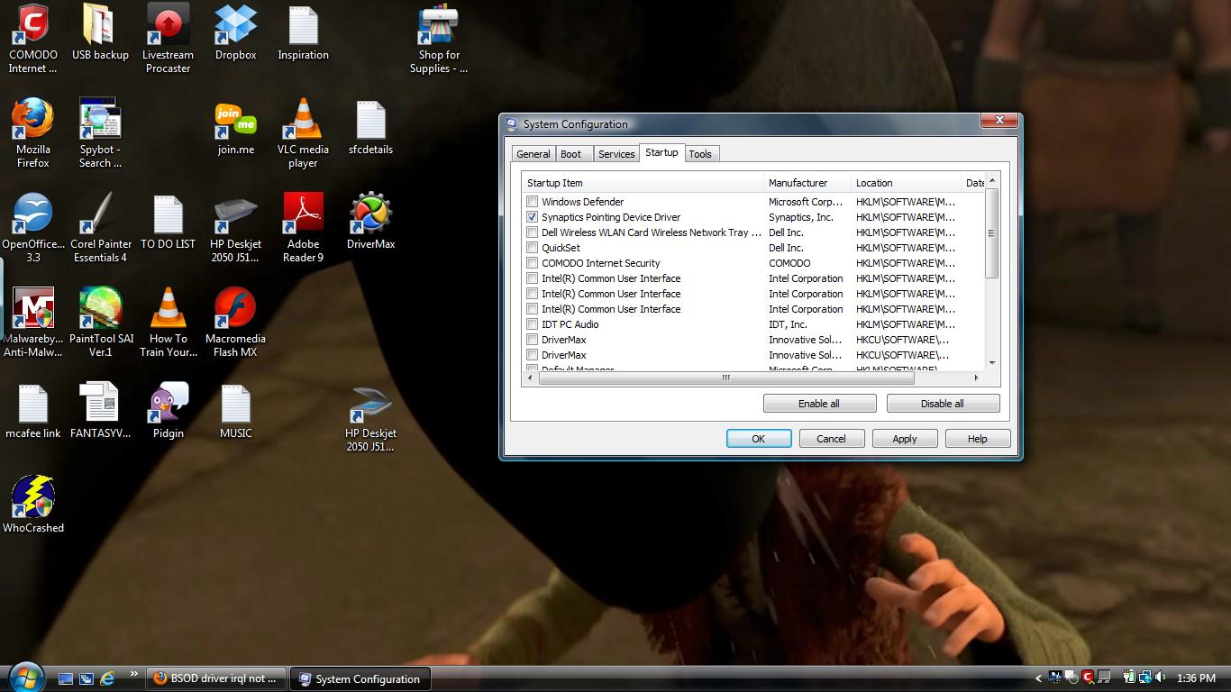The height and width of the screenshot is (692, 1231).
Task: Launch VLC media player from desktop
Action: [x=303, y=132]
